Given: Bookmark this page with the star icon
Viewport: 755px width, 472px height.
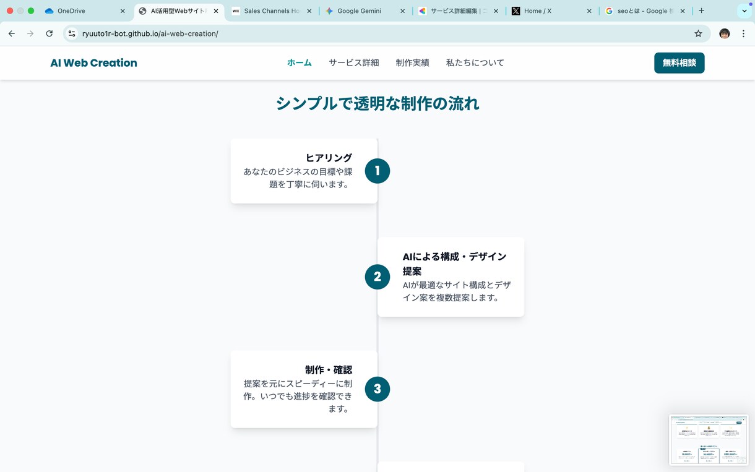Looking at the screenshot, I should (x=698, y=33).
